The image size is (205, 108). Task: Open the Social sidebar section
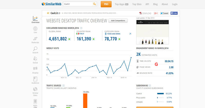click(35, 60)
